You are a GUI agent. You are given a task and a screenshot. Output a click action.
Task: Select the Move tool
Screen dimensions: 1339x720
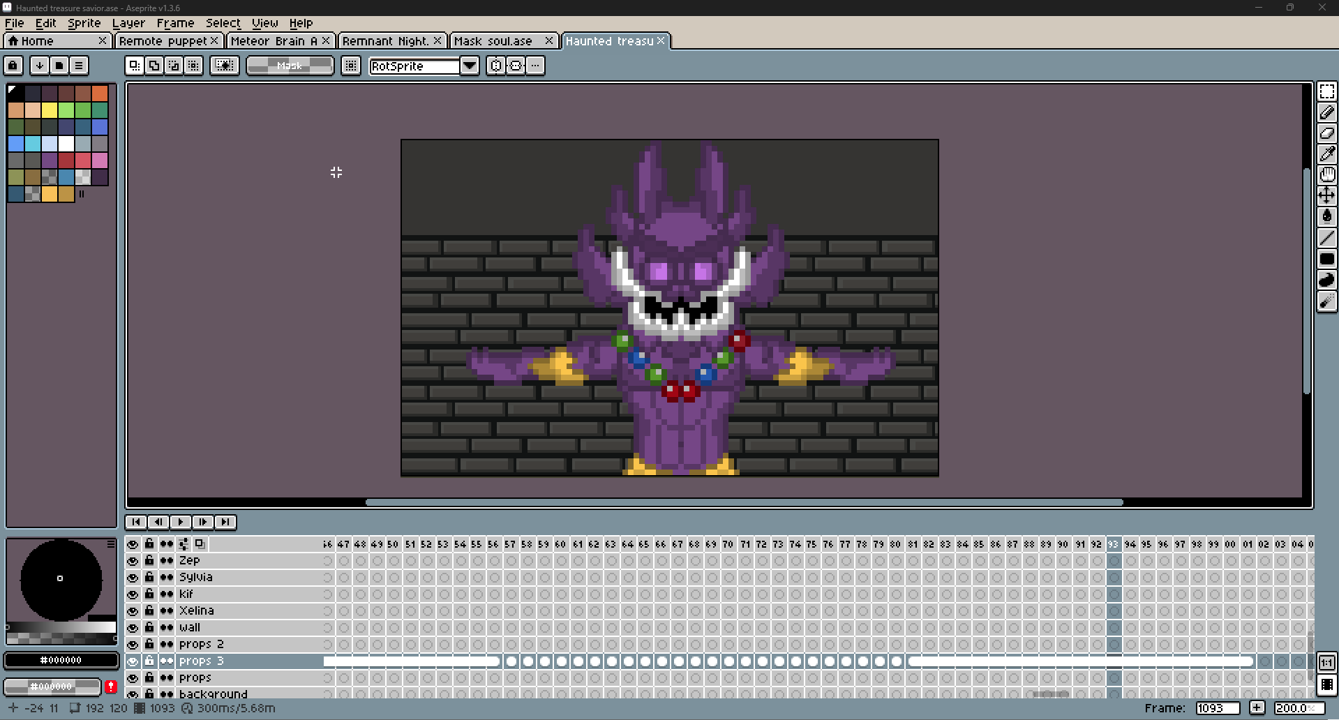tap(1326, 196)
